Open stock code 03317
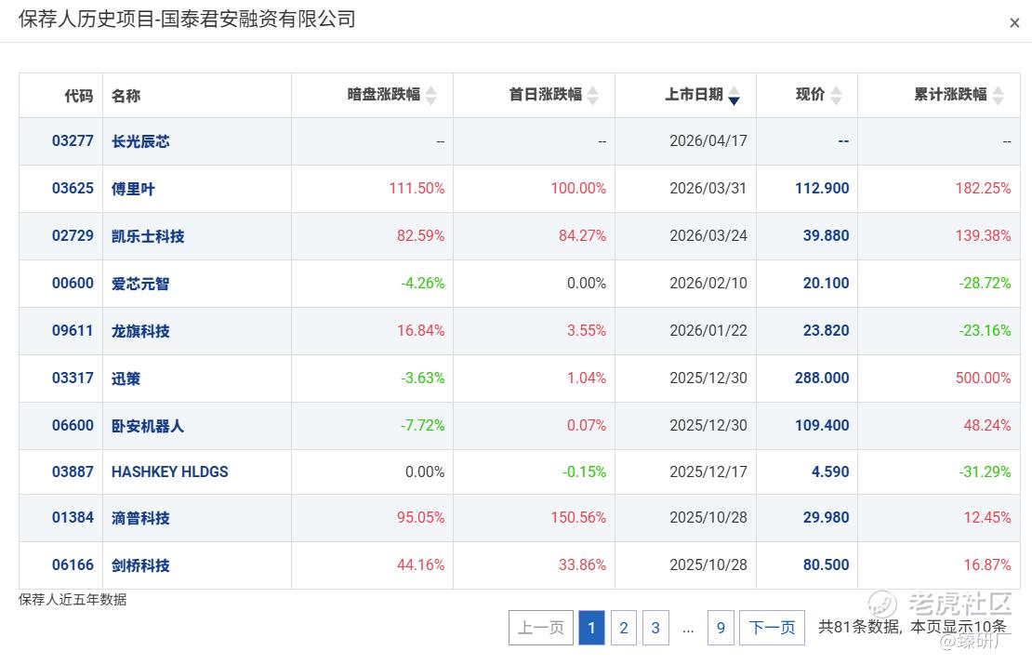Viewport: 1032px width, 664px height. coord(73,378)
